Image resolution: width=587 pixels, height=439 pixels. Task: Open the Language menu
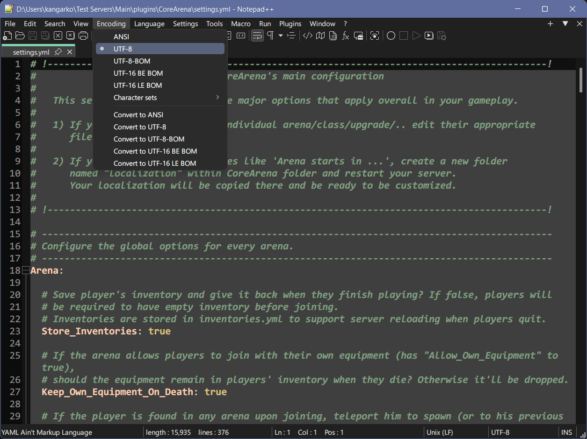(x=149, y=24)
